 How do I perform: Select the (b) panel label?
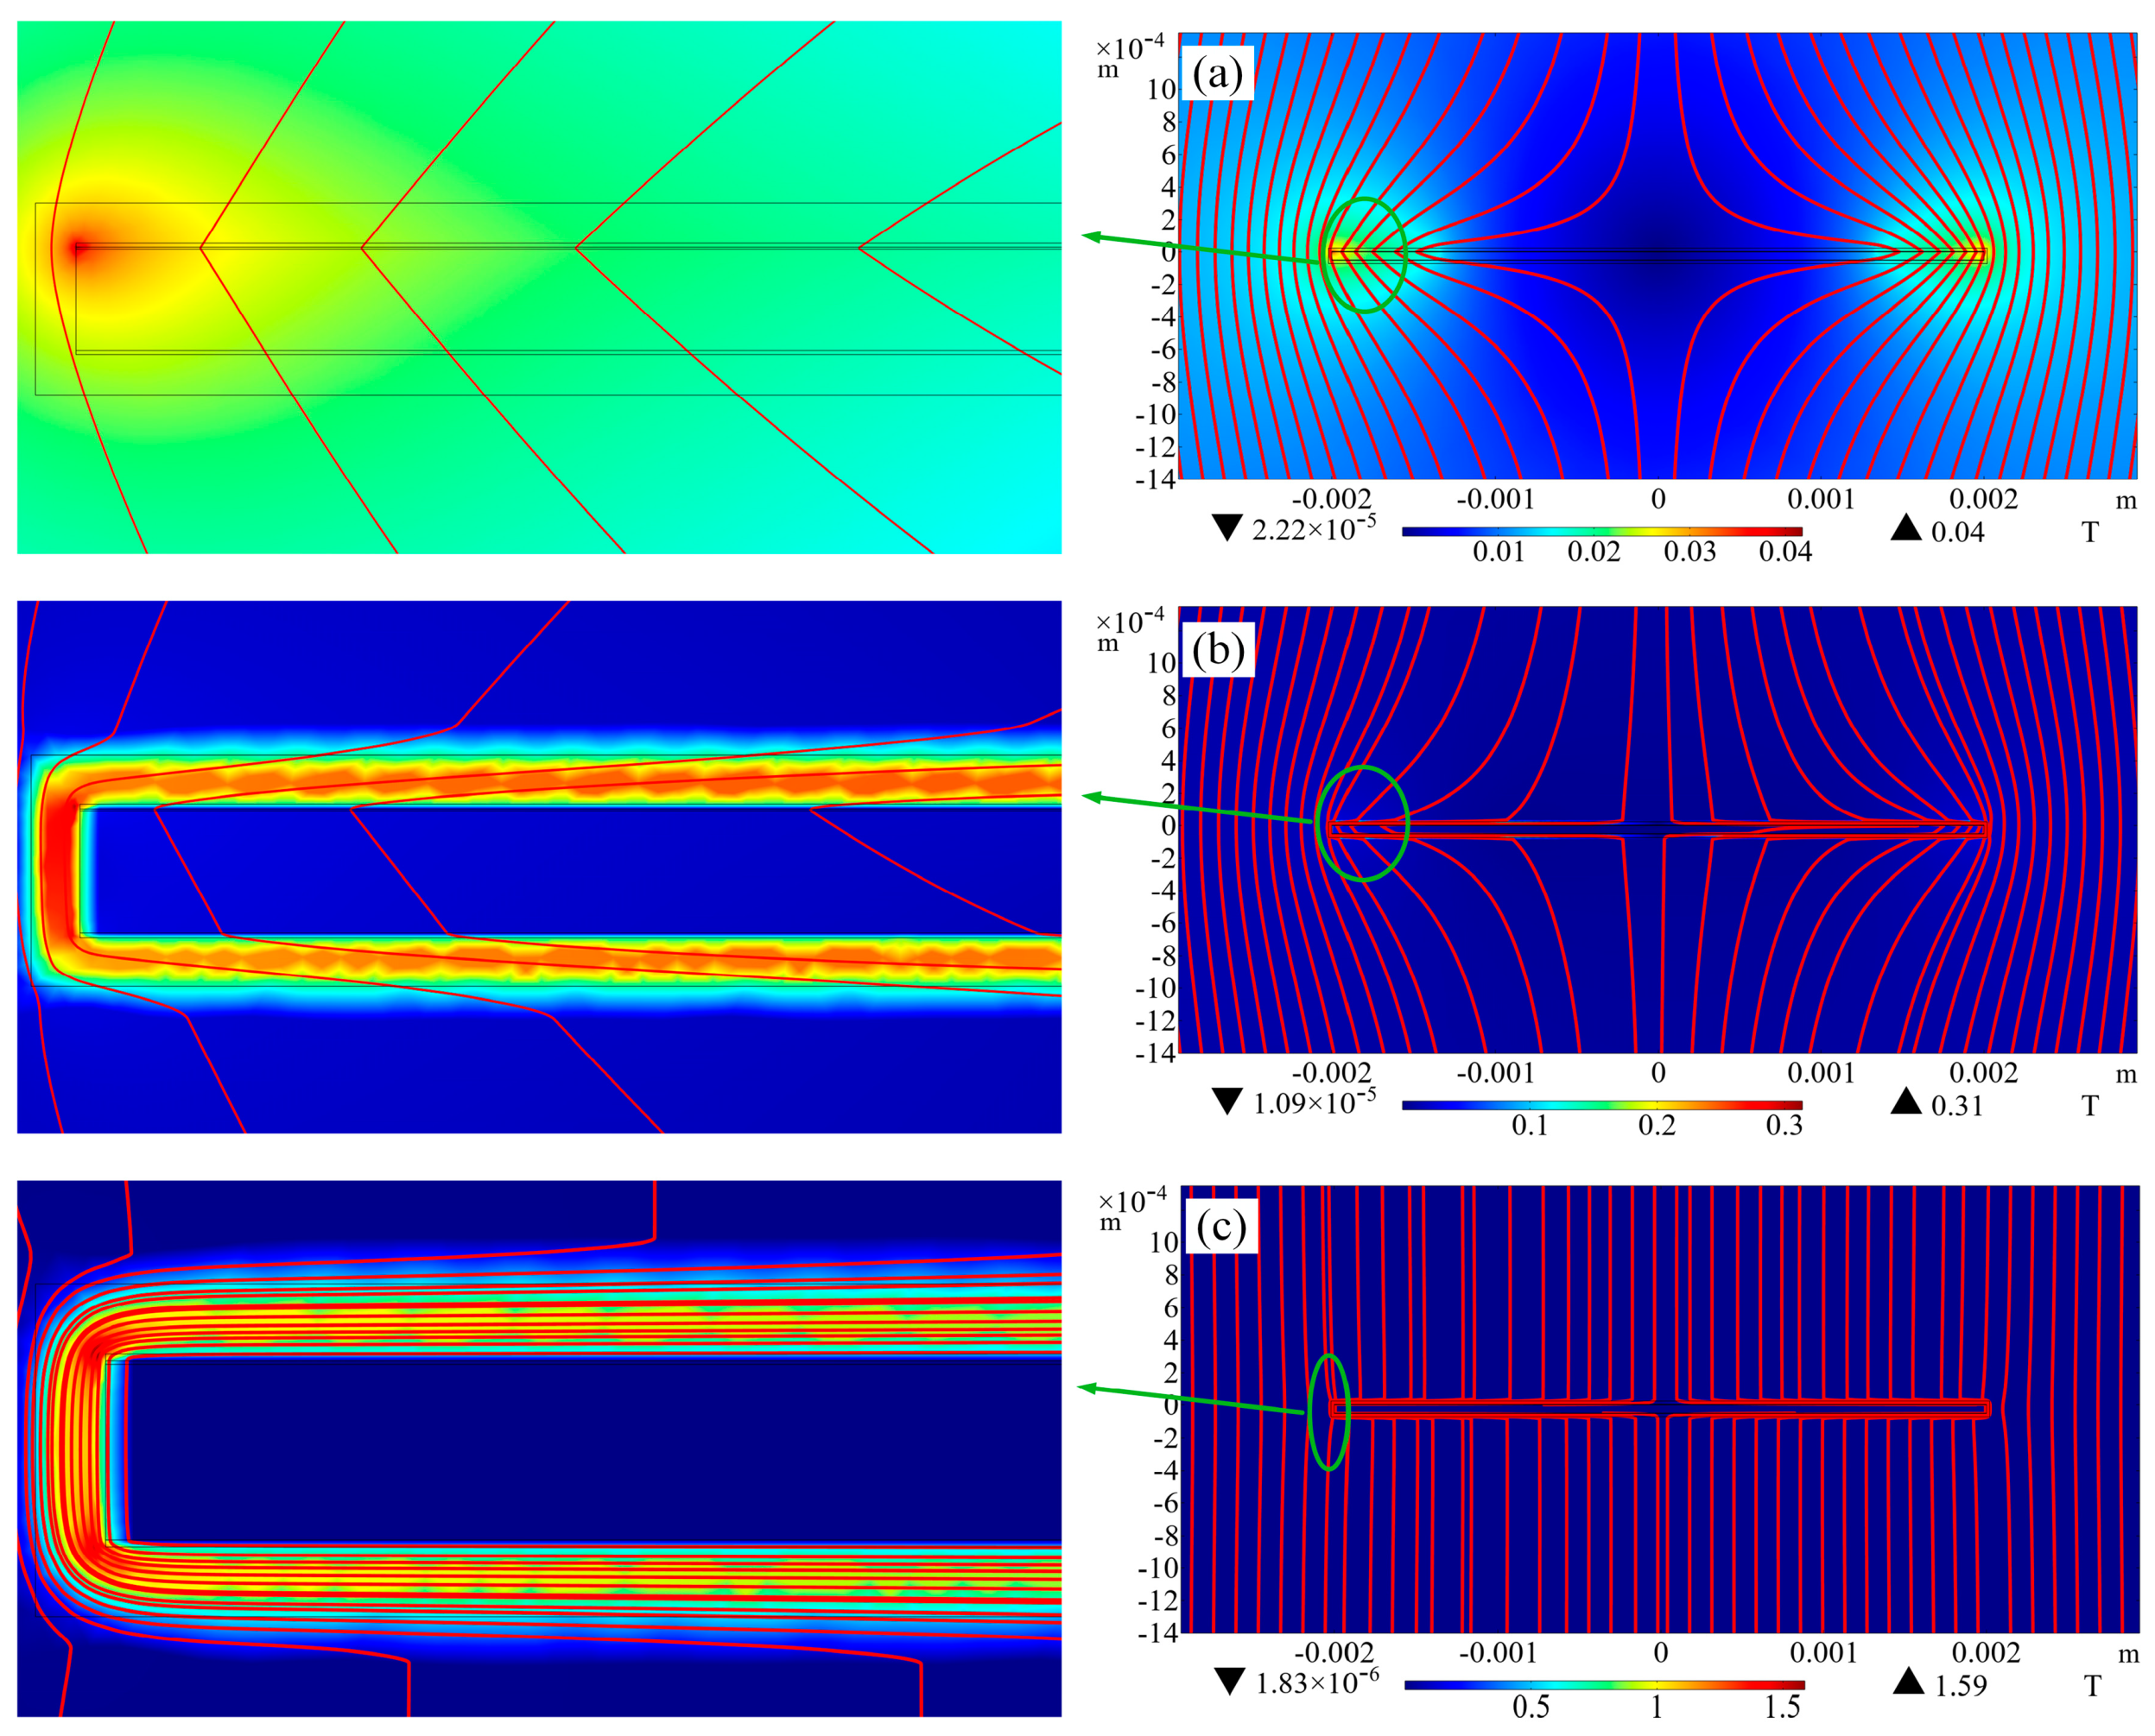[1218, 650]
